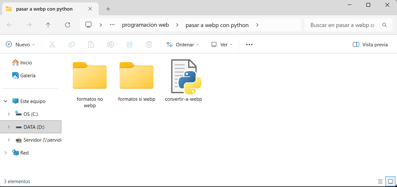This screenshot has width=397, height=187.
Task: Cut the selected item using the scissors icon
Action: point(52,44)
